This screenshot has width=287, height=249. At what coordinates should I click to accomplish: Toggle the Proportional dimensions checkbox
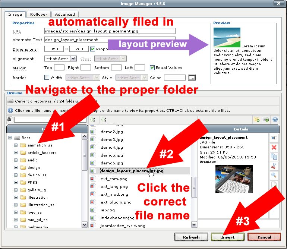(x=92, y=49)
